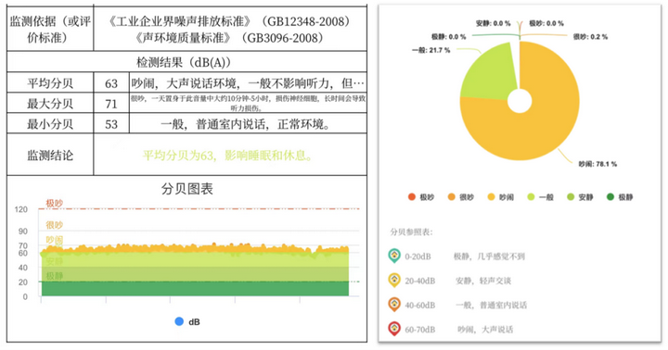Toggle the 安静 green legend dot
This screenshot has height=350, width=668.
(x=571, y=197)
